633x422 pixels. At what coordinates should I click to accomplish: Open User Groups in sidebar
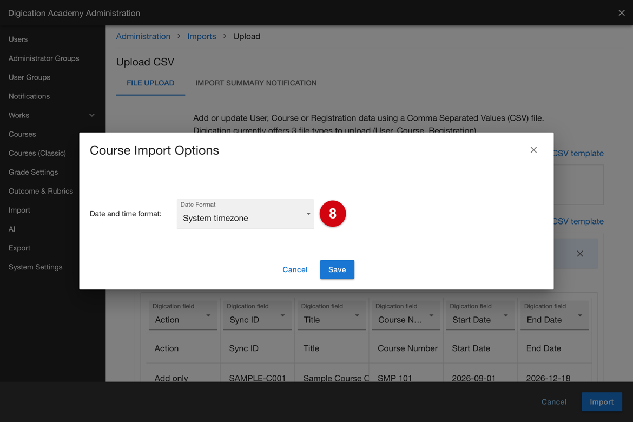(29, 77)
